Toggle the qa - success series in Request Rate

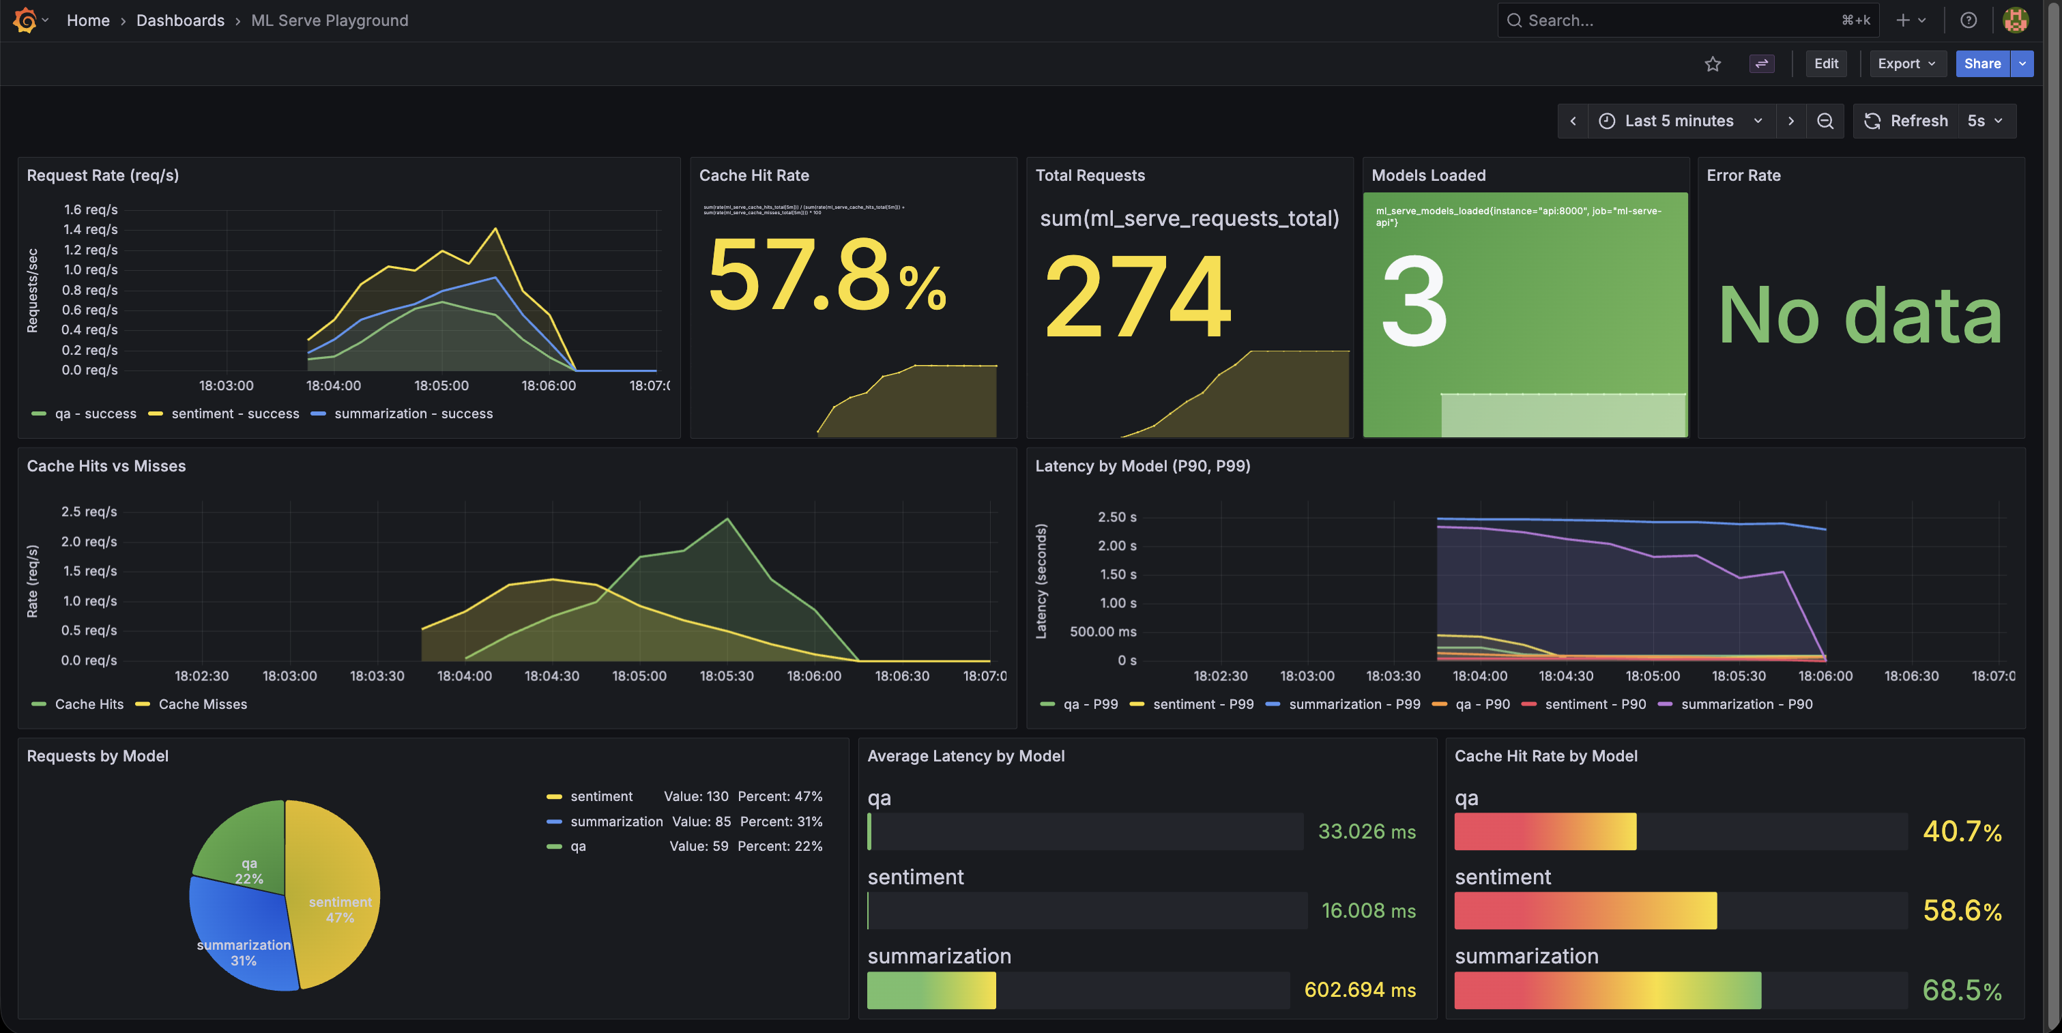(x=96, y=413)
